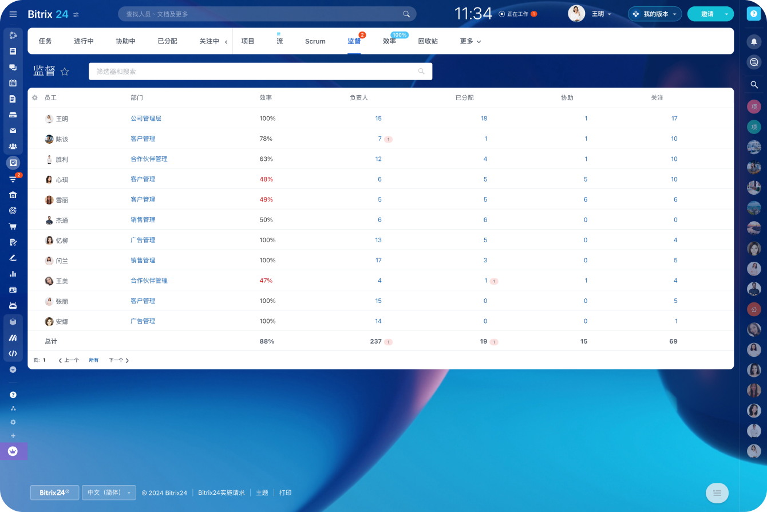Switch to the 回收站 tab
The height and width of the screenshot is (512, 767).
(428, 41)
